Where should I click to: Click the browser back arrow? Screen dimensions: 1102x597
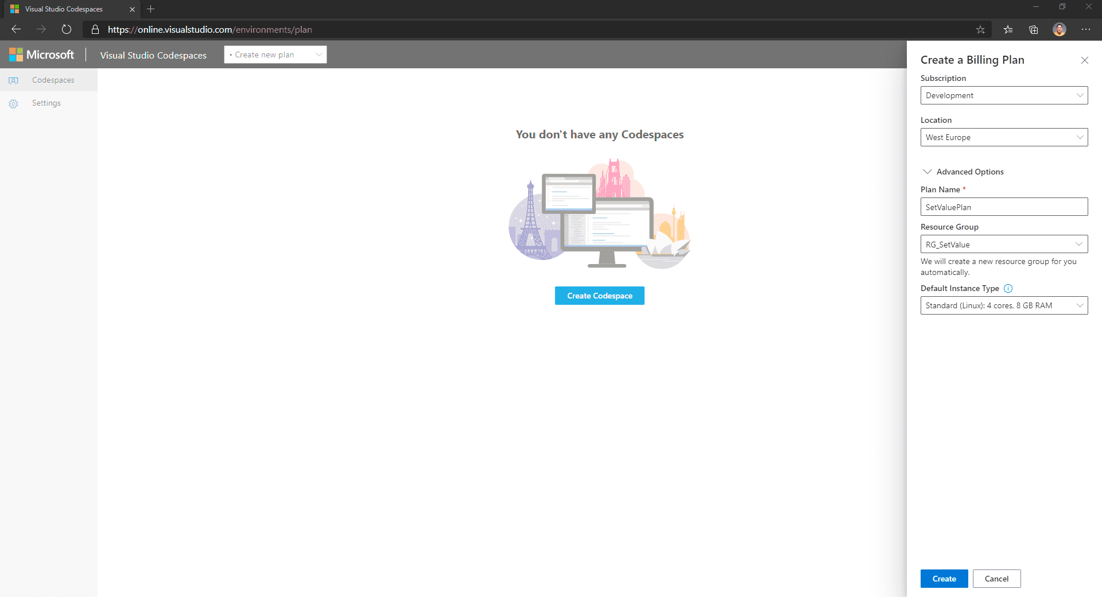coord(16,29)
